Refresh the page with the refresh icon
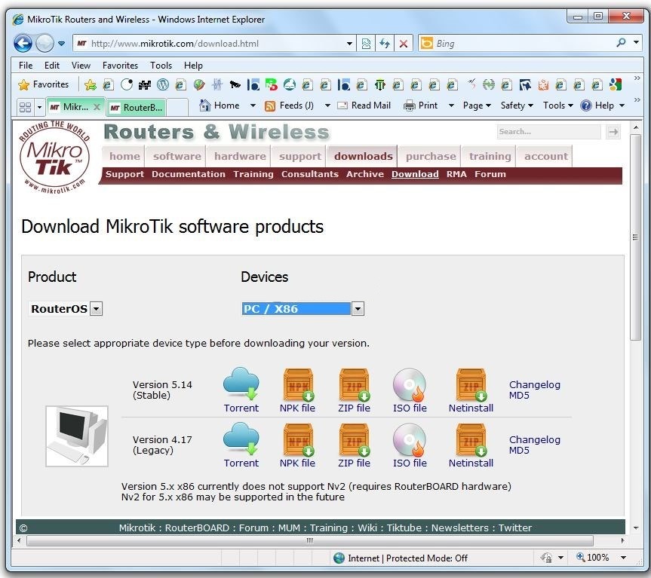Image resolution: width=651 pixels, height=578 pixels. tap(385, 44)
